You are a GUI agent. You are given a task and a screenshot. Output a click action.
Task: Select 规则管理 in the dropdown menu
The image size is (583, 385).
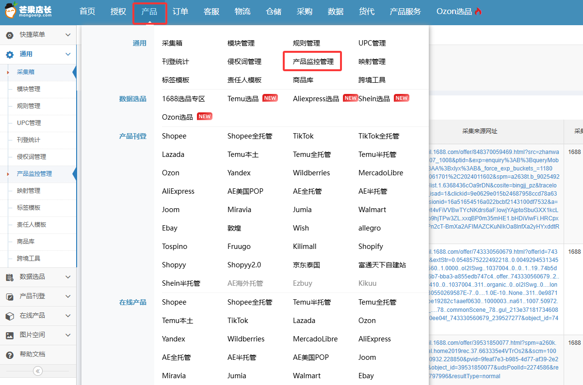coord(307,43)
